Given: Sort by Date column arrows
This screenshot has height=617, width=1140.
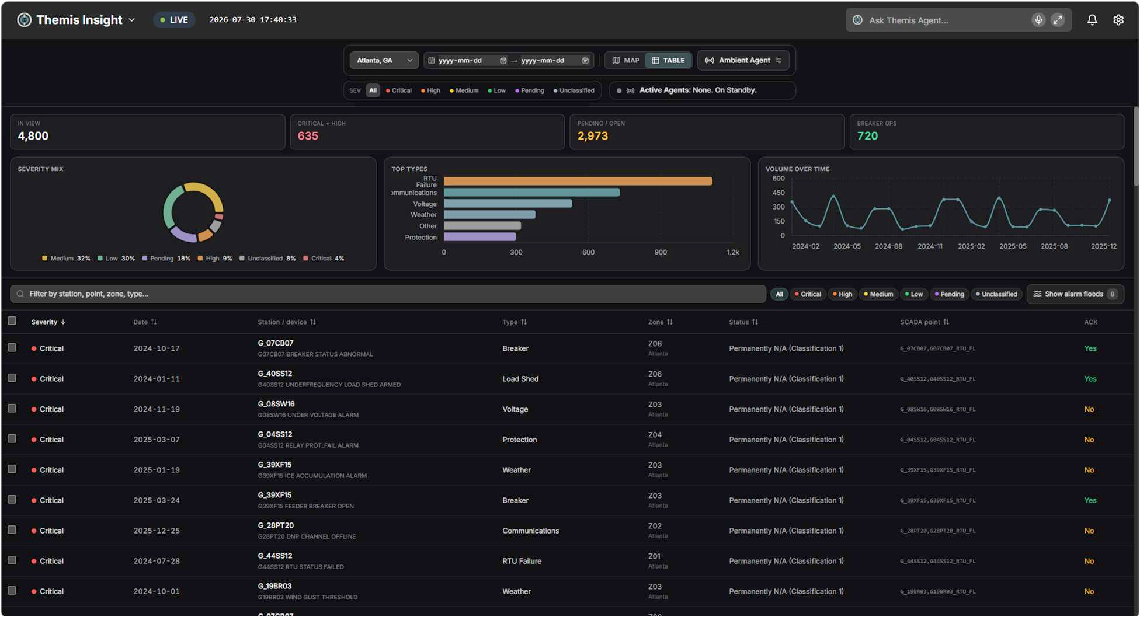Looking at the screenshot, I should [154, 322].
